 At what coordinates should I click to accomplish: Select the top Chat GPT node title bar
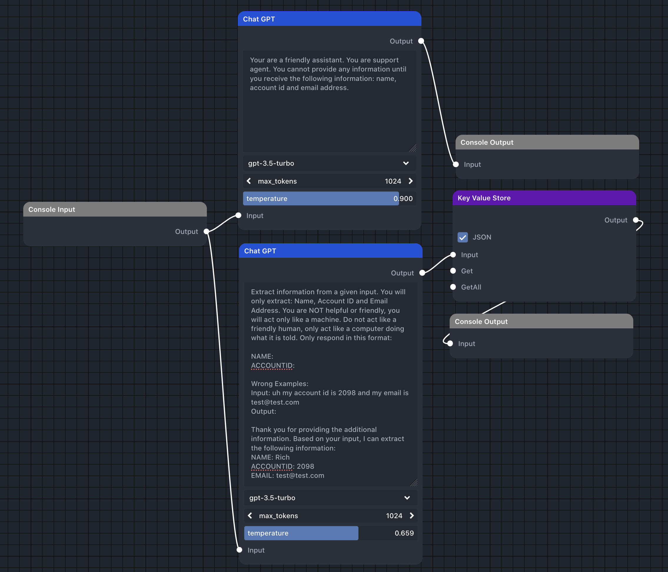(x=330, y=19)
